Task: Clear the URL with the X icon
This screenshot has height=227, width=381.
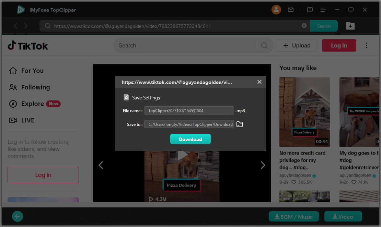Action: pos(304,25)
